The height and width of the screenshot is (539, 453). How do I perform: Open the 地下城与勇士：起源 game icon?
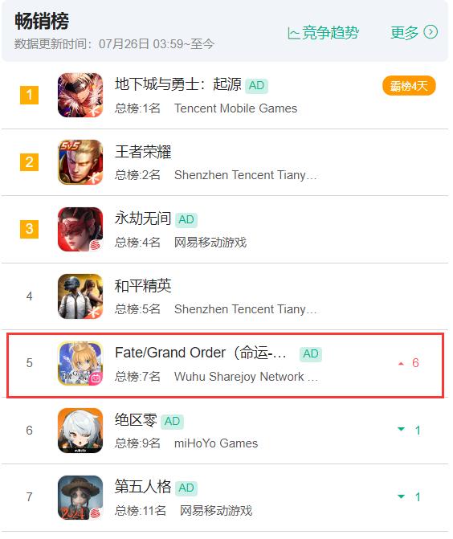coord(80,95)
